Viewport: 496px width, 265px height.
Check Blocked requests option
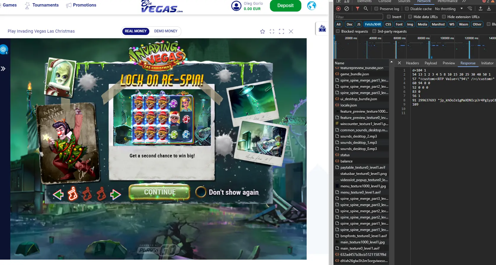338,31
